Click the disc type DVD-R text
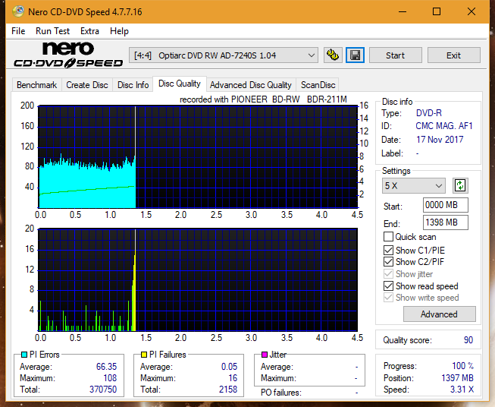This screenshot has width=495, height=407. [429, 113]
